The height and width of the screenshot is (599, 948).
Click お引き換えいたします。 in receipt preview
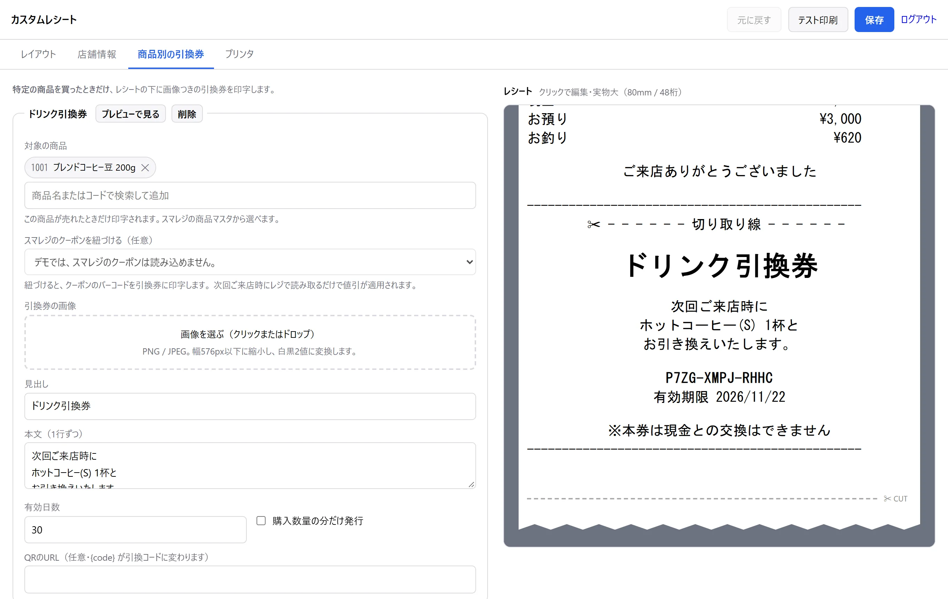[717, 344]
